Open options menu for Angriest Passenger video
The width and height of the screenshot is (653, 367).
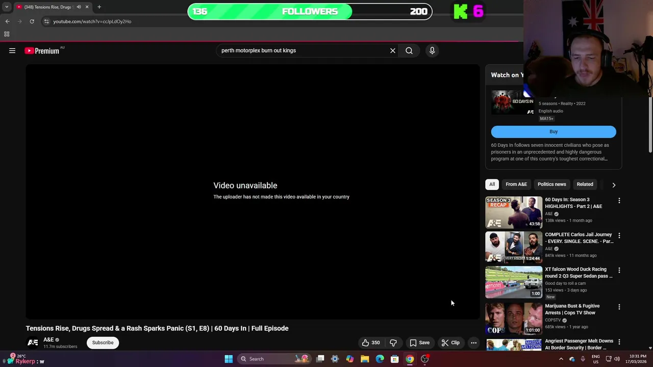tap(619, 342)
